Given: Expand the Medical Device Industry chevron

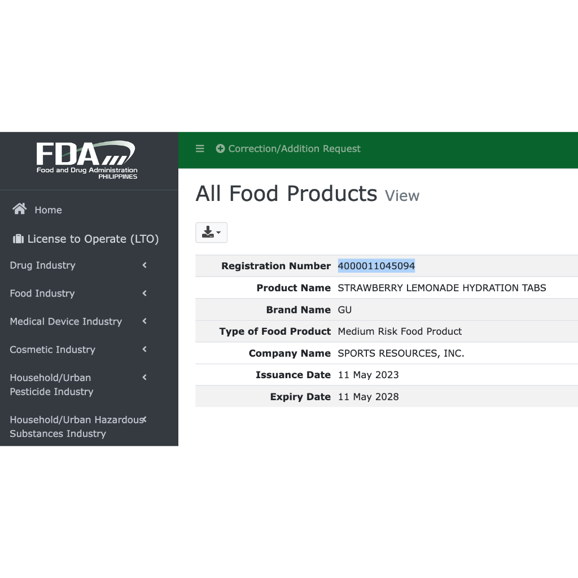Looking at the screenshot, I should 144,321.
